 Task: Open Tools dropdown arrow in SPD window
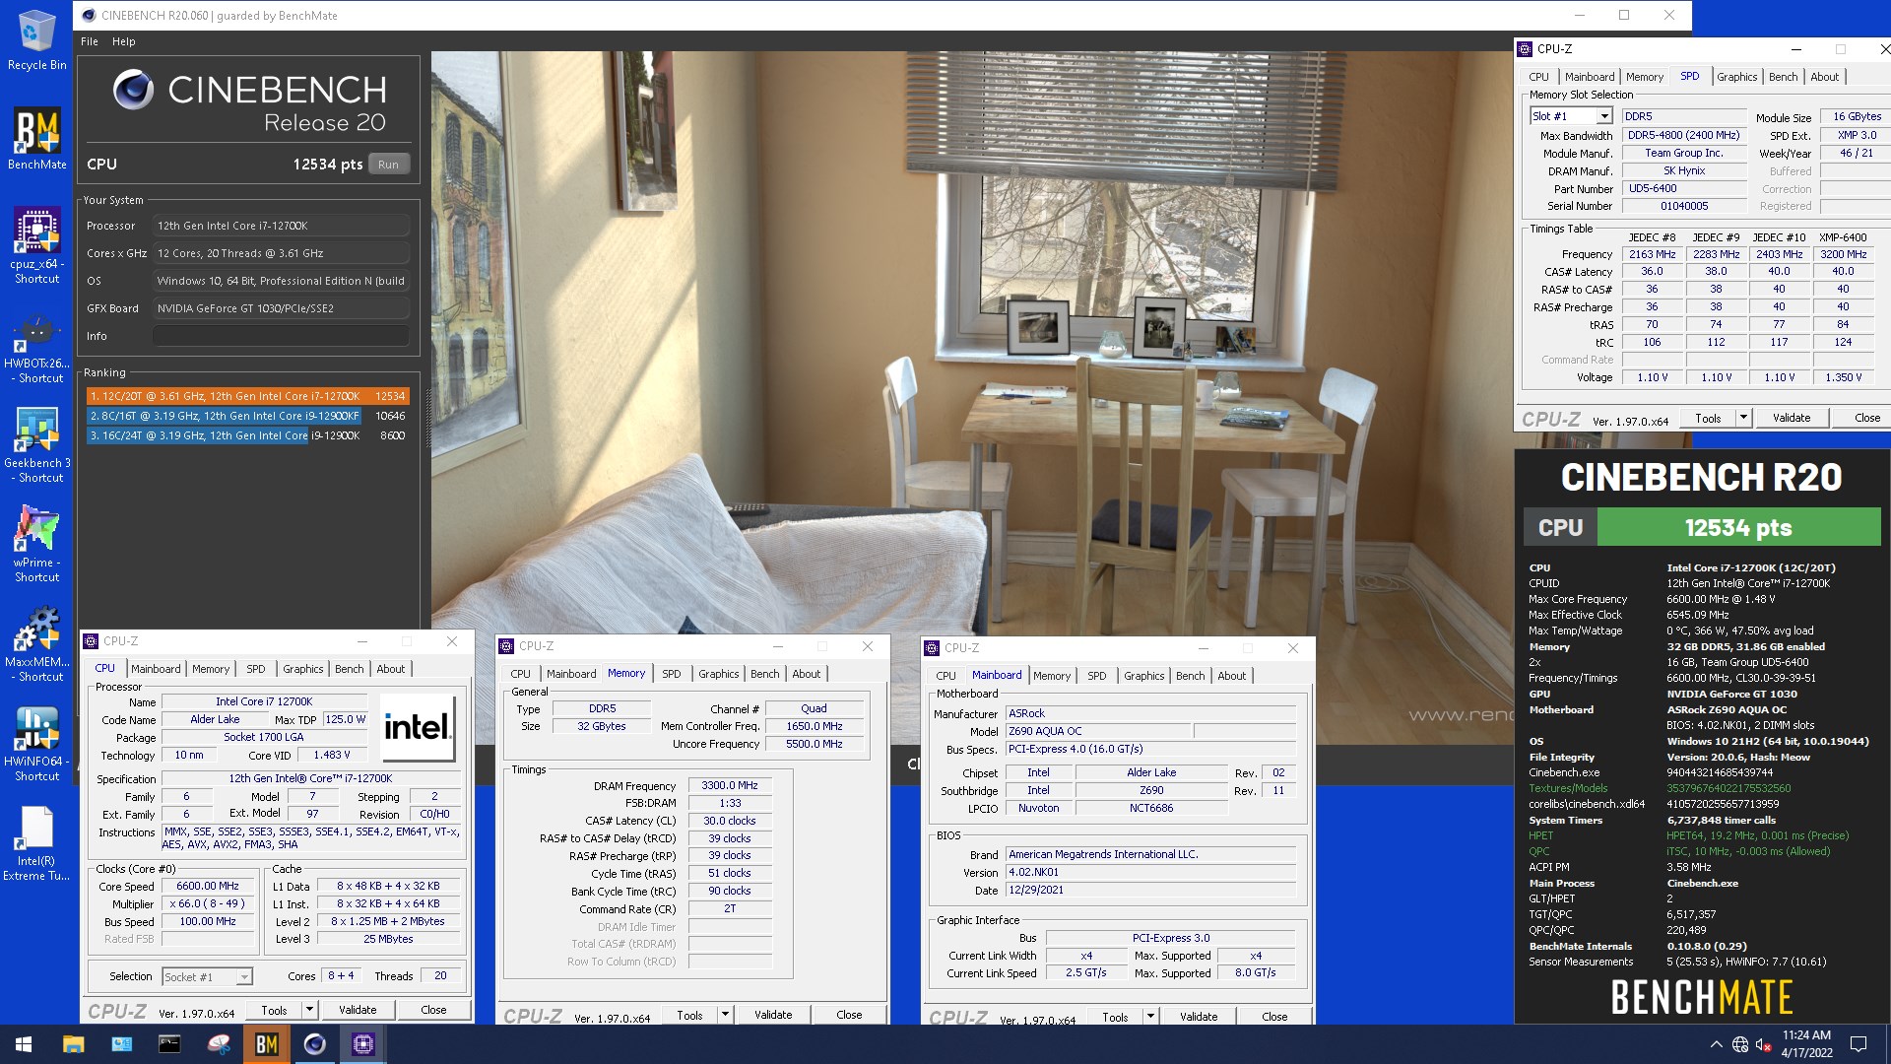point(1742,418)
